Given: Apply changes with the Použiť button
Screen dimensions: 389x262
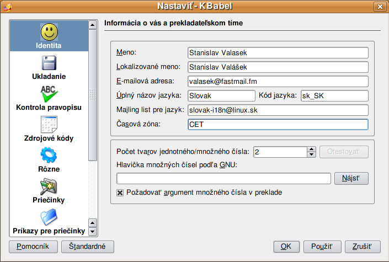Looking at the screenshot, I should point(322,247).
